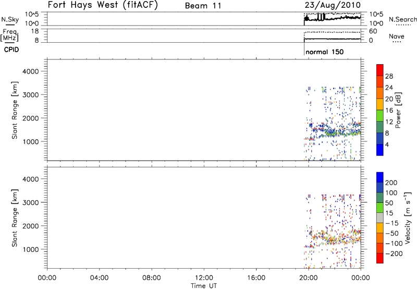Click the 'Nave' legend label
The height and width of the screenshot is (289, 417).
click(x=397, y=36)
